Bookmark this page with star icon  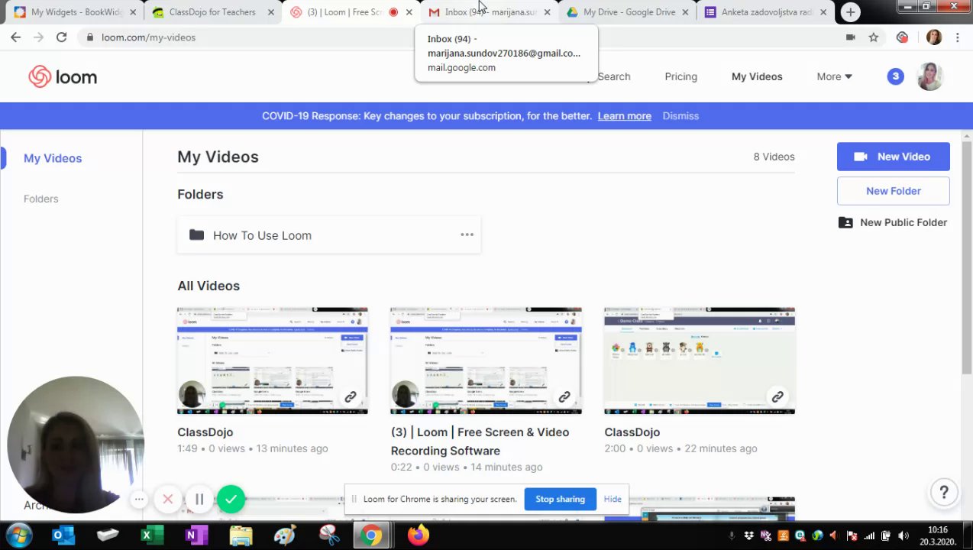(874, 37)
